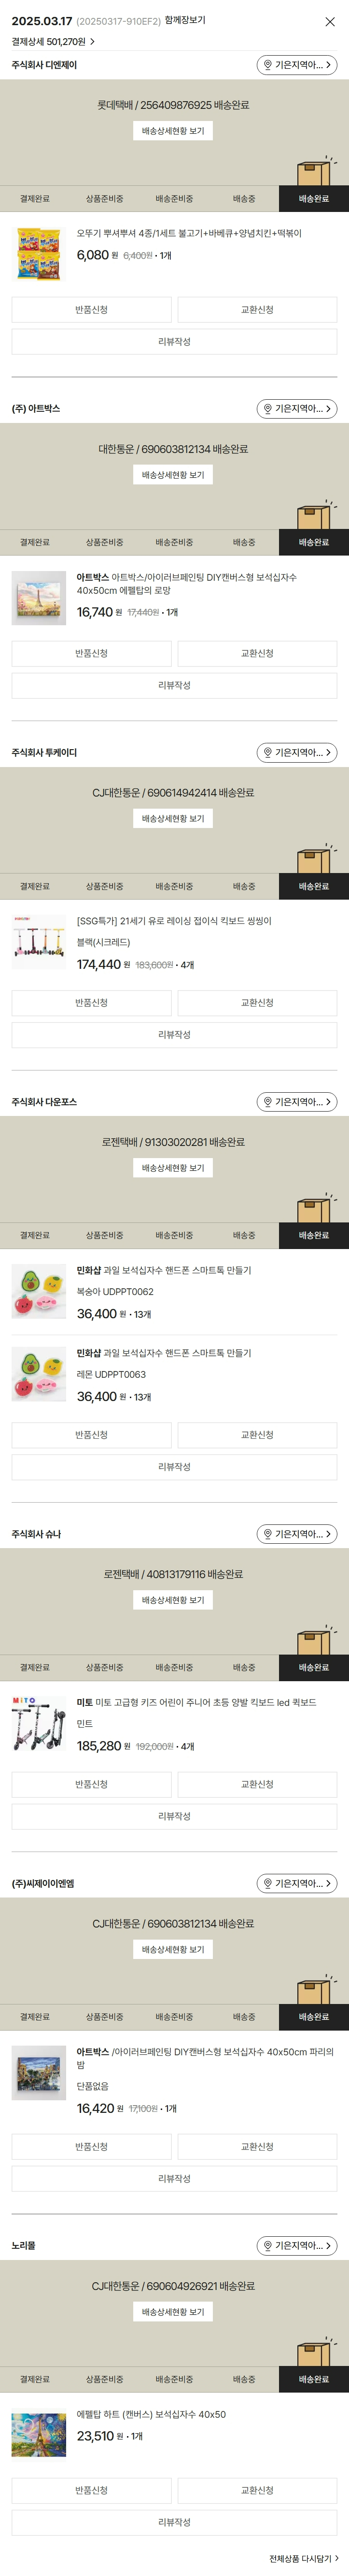Click location pin icon beside 주식회사 다온포스
Screen dimensions: 349x2576
[x=267, y=1102]
